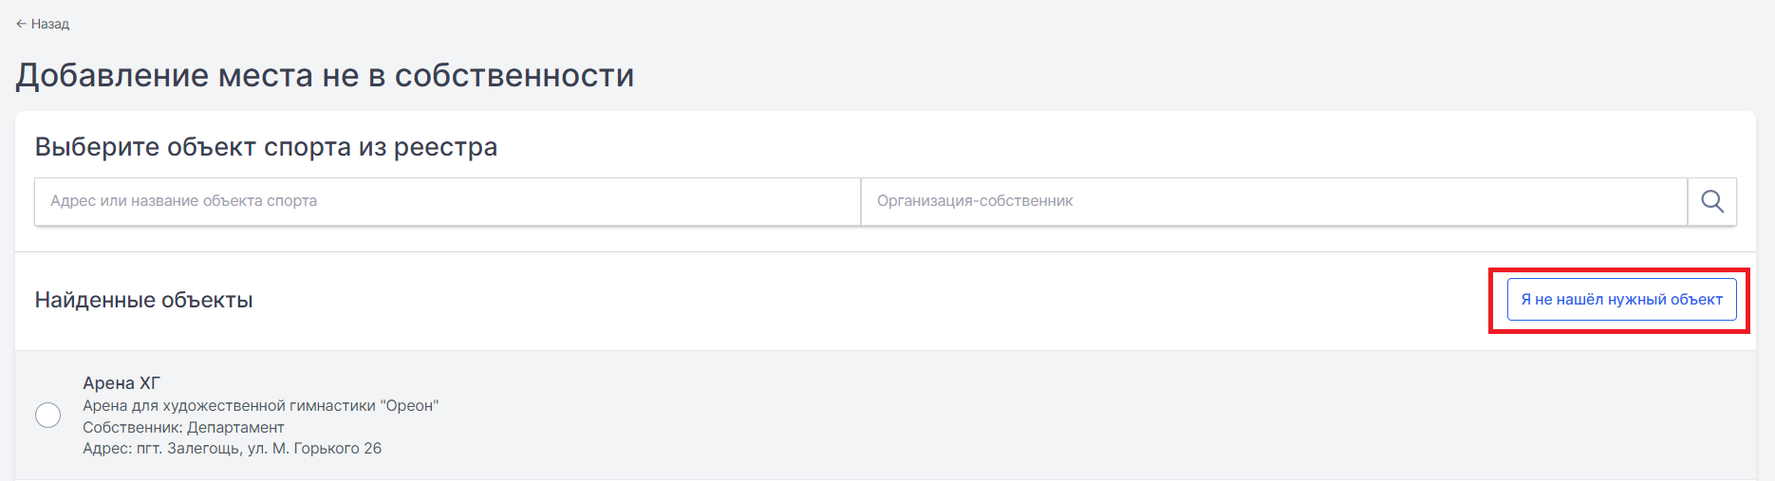This screenshot has width=1775, height=481.
Task: Click the Добавление места не в собственности heading
Action: [325, 75]
